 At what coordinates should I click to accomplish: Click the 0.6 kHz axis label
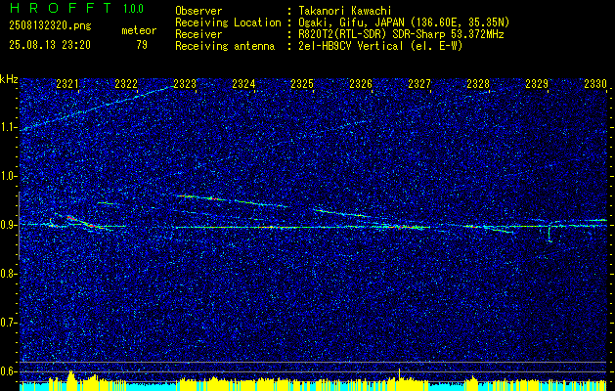(8, 371)
